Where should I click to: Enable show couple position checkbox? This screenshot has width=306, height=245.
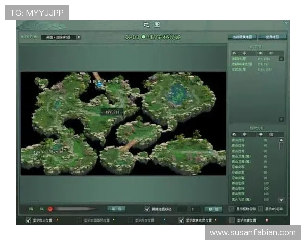point(232,220)
